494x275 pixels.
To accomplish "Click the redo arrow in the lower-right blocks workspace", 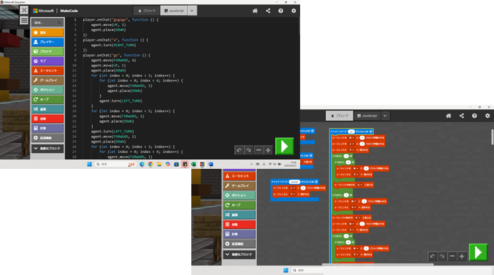I will [x=442, y=256].
